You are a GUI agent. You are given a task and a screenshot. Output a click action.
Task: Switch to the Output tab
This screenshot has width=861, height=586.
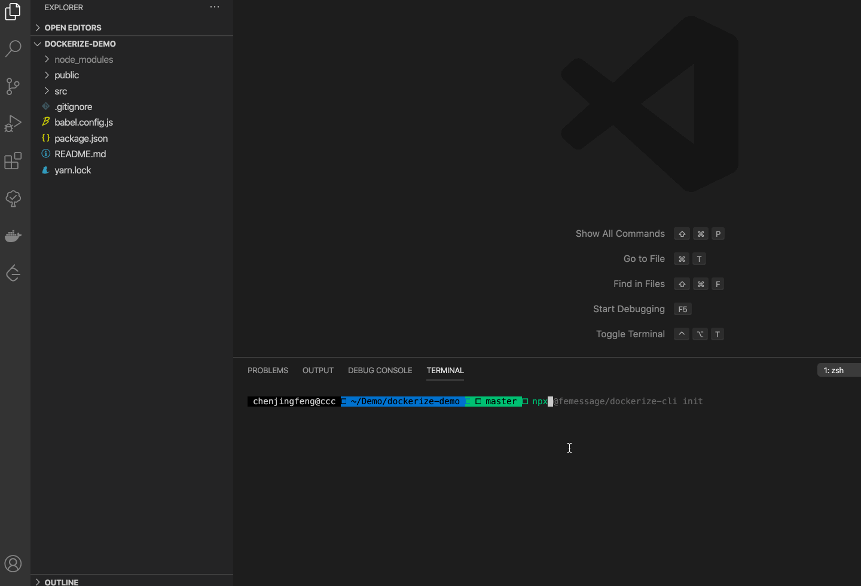pyautogui.click(x=318, y=370)
